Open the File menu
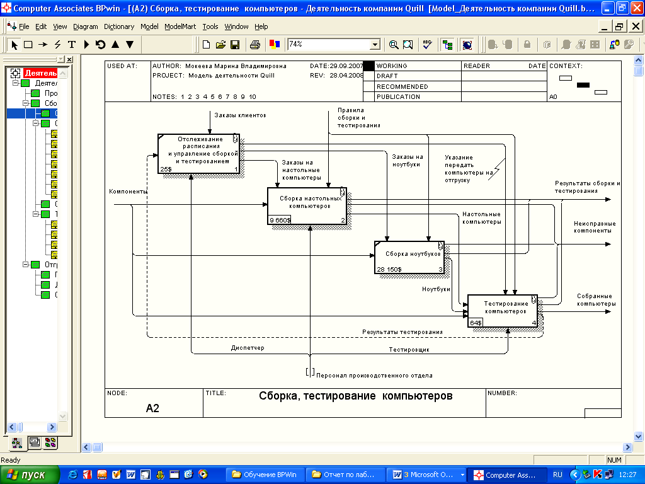The width and height of the screenshot is (645, 484). pos(24,26)
